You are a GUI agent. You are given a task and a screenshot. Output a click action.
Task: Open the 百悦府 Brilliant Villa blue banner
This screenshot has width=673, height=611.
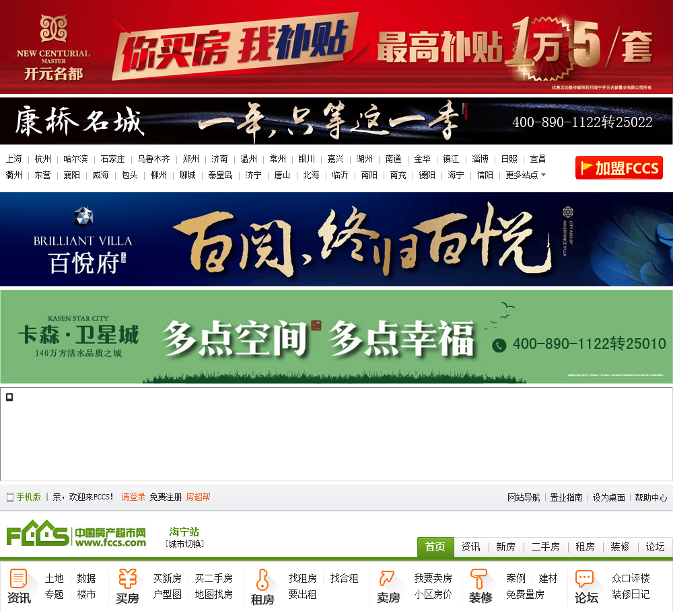[x=336, y=239]
